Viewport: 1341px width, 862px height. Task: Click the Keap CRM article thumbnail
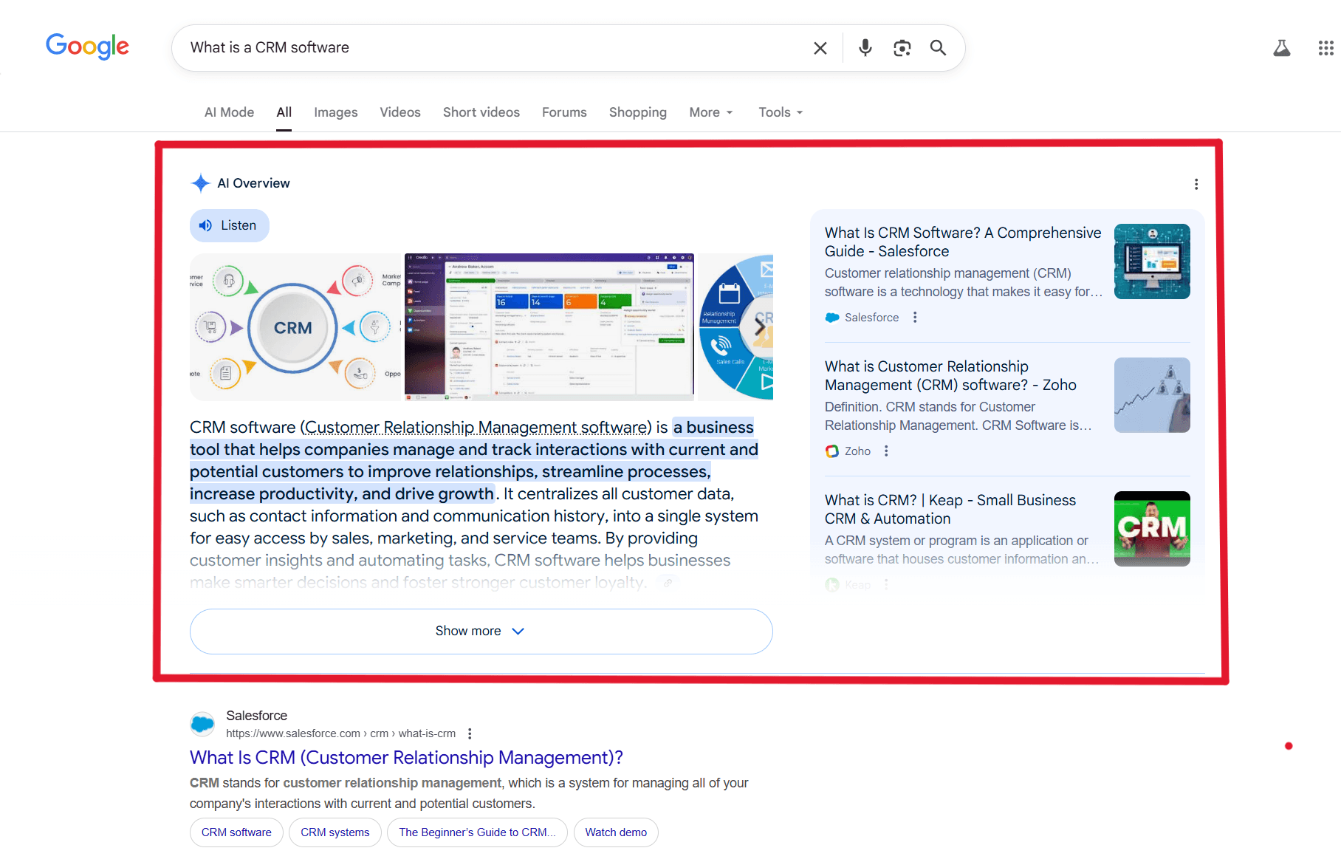point(1151,529)
